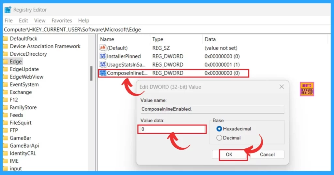
Task: Select the Edge key in the tree
Action: [x=16, y=61]
